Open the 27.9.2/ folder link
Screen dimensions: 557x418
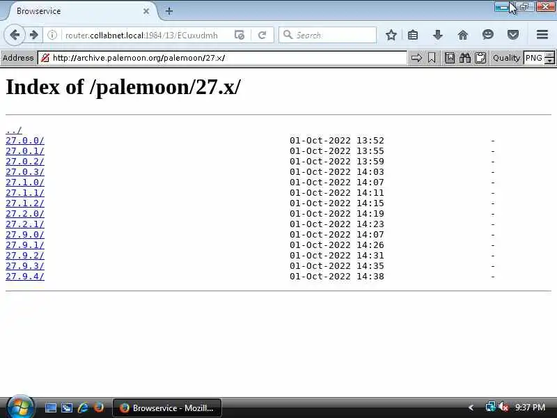point(25,256)
